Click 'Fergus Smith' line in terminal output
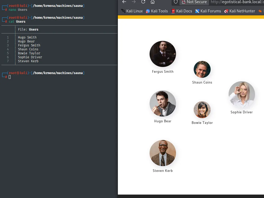264x198 pixels. click(29, 45)
